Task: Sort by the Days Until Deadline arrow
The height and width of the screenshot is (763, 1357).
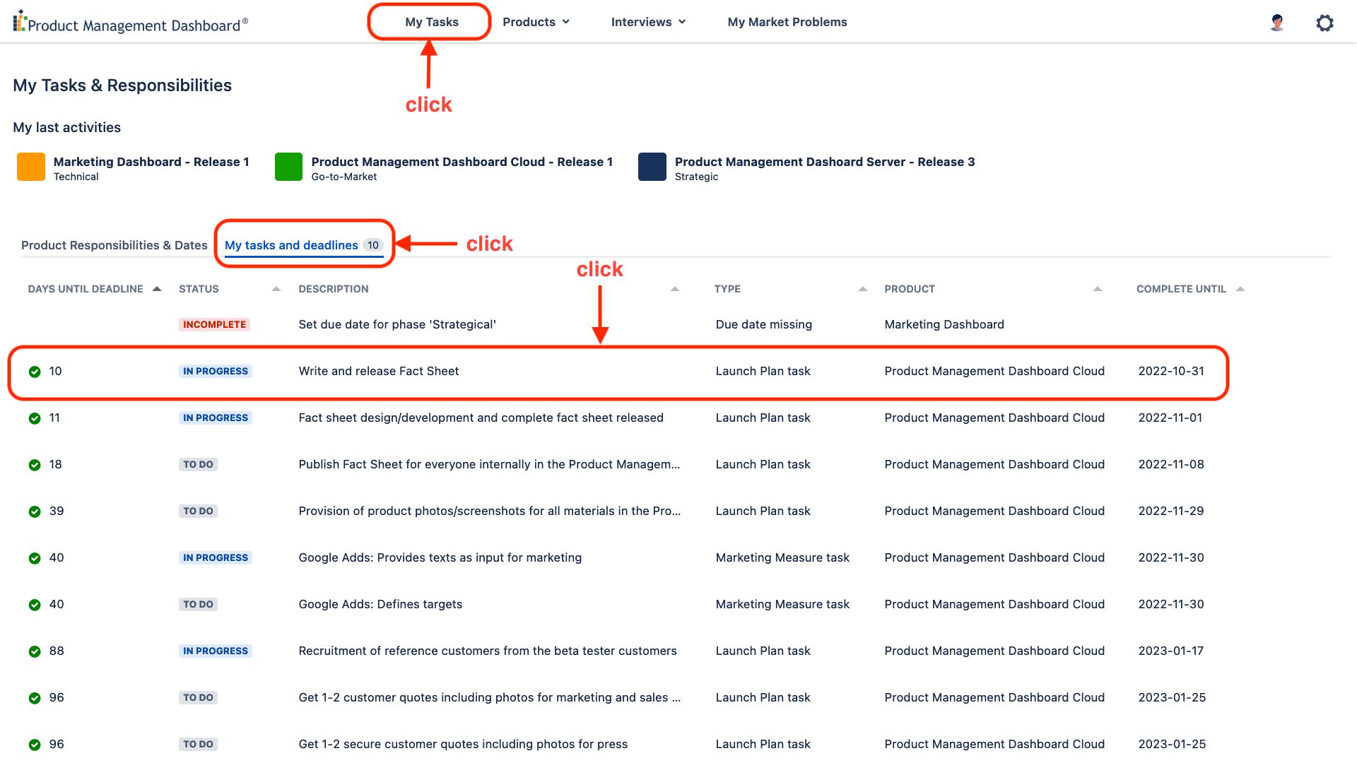Action: pos(157,289)
